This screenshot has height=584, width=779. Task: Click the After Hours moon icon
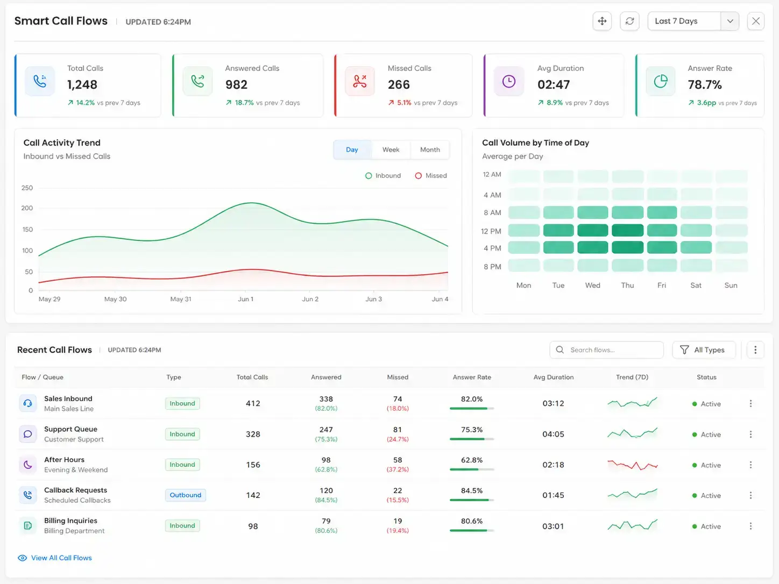pos(28,465)
